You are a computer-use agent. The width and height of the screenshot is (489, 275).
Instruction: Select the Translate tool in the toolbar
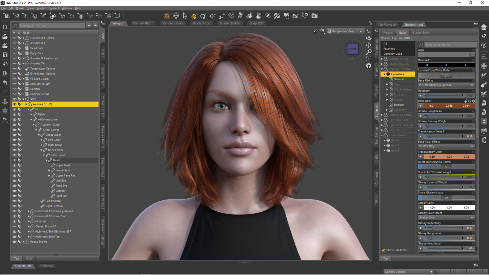click(x=213, y=16)
